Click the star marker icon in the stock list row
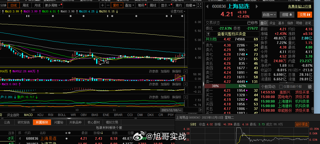 (67, 138)
